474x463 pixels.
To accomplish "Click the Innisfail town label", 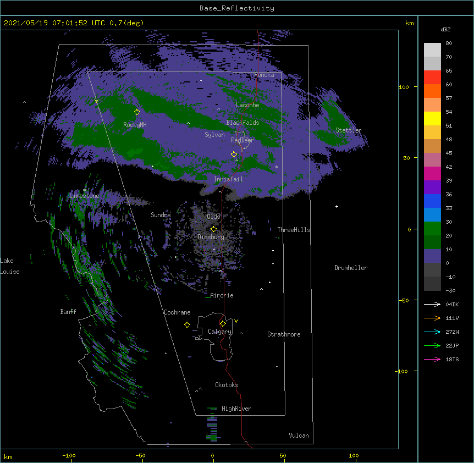I will pyautogui.click(x=228, y=179).
